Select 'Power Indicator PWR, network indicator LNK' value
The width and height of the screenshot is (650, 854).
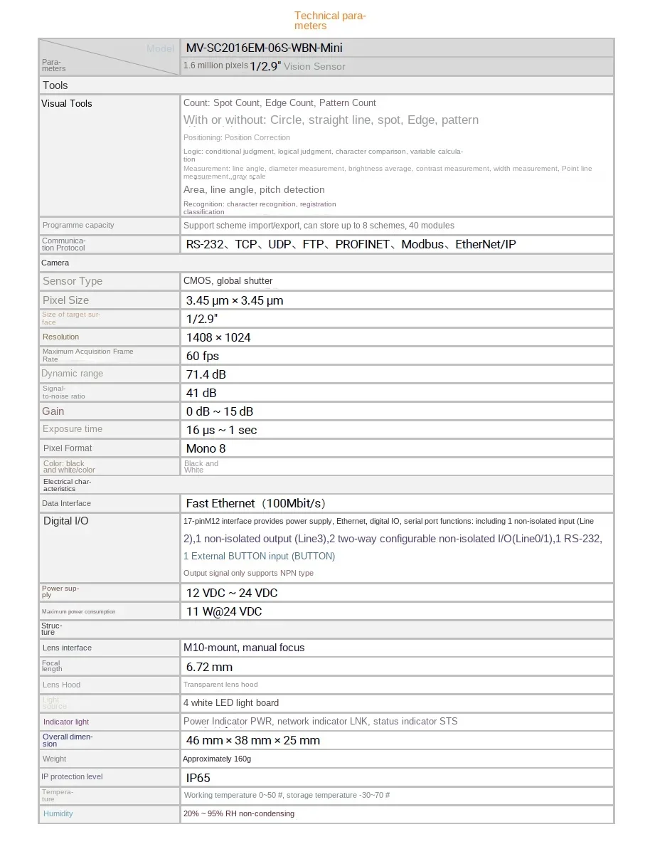(x=320, y=722)
